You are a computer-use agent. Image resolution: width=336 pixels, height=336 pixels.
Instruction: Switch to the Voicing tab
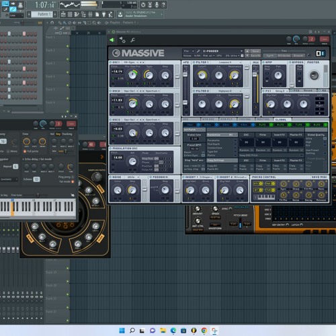click(x=245, y=120)
